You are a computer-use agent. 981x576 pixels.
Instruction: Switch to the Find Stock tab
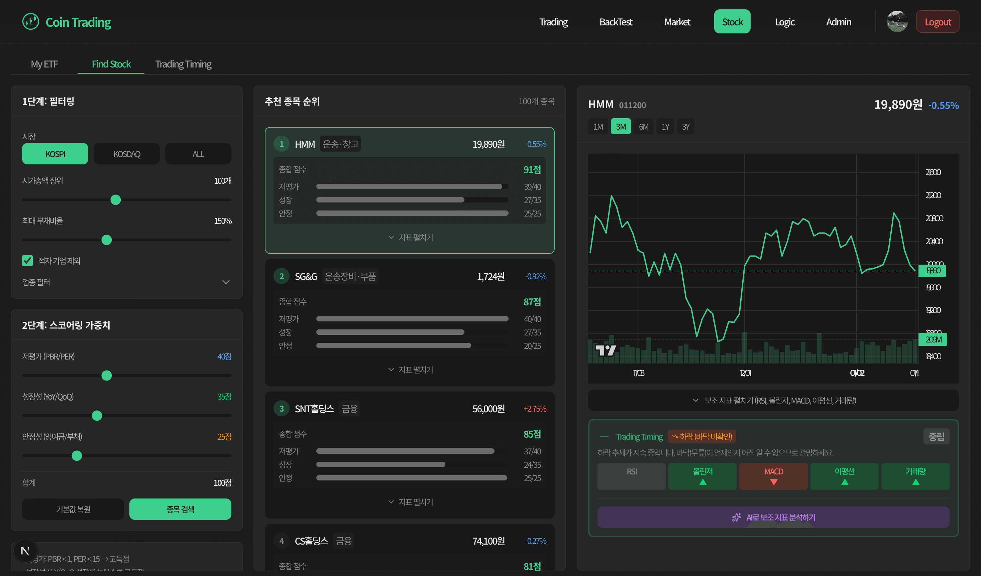click(111, 64)
